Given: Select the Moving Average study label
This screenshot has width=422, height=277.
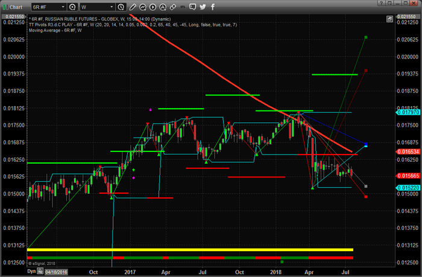Looking at the screenshot, I should pos(55,30).
